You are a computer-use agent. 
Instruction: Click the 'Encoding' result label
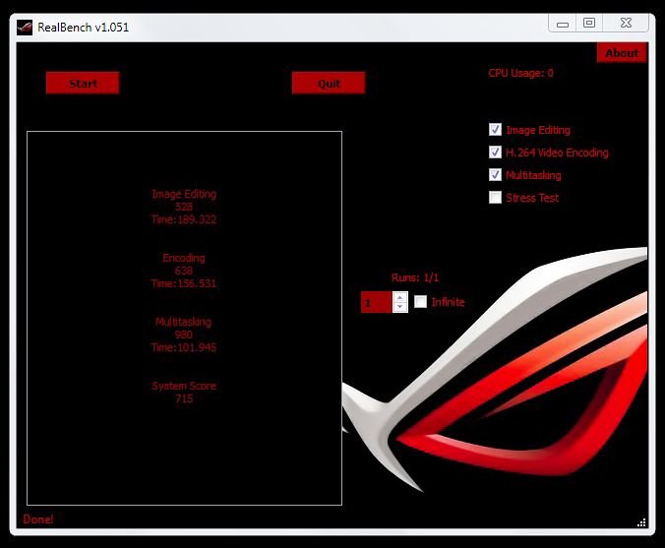pos(184,258)
